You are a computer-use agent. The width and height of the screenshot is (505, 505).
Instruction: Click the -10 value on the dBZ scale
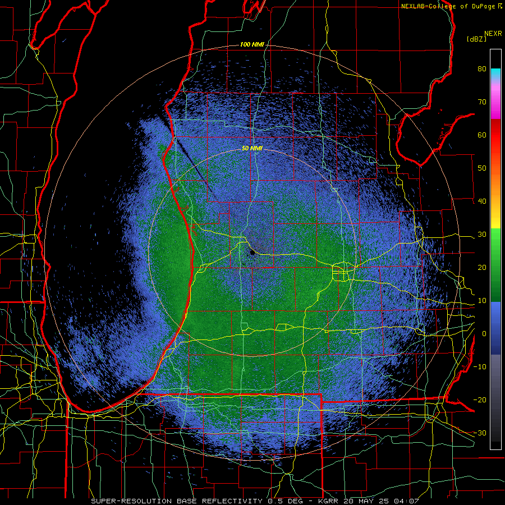(480, 367)
